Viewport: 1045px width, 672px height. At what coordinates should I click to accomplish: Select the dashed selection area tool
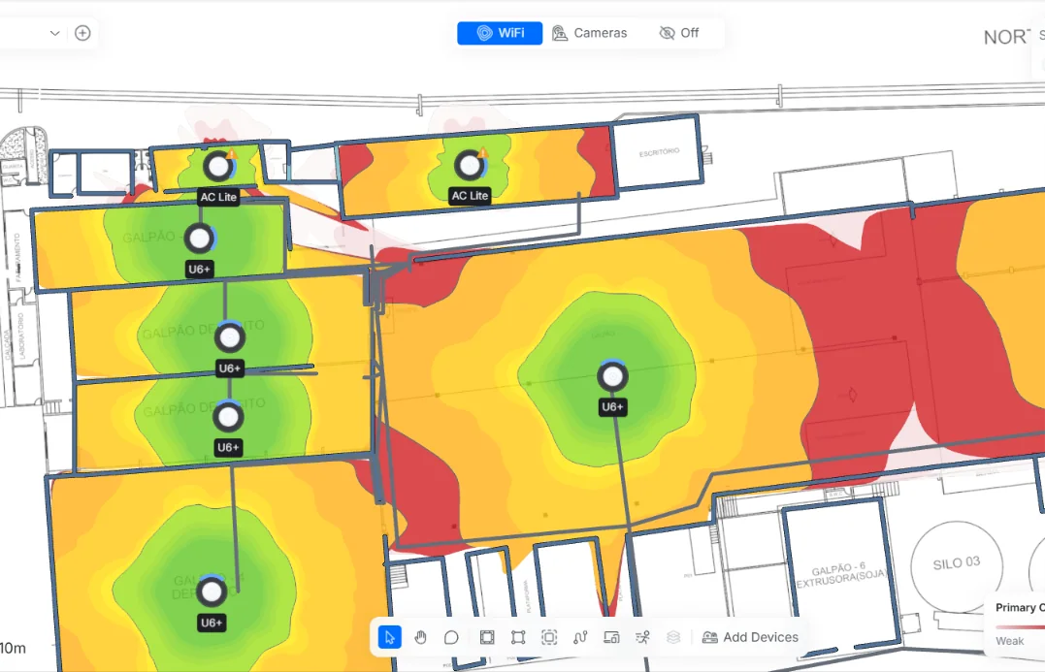click(549, 637)
